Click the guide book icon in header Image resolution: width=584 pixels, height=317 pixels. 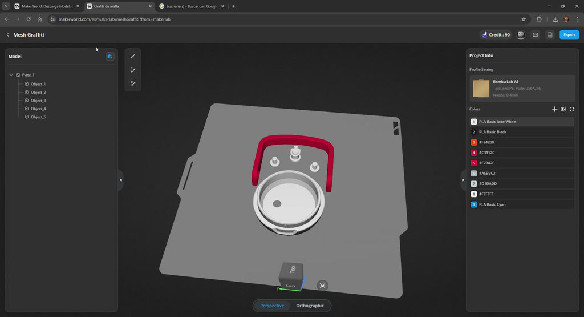[550, 35]
